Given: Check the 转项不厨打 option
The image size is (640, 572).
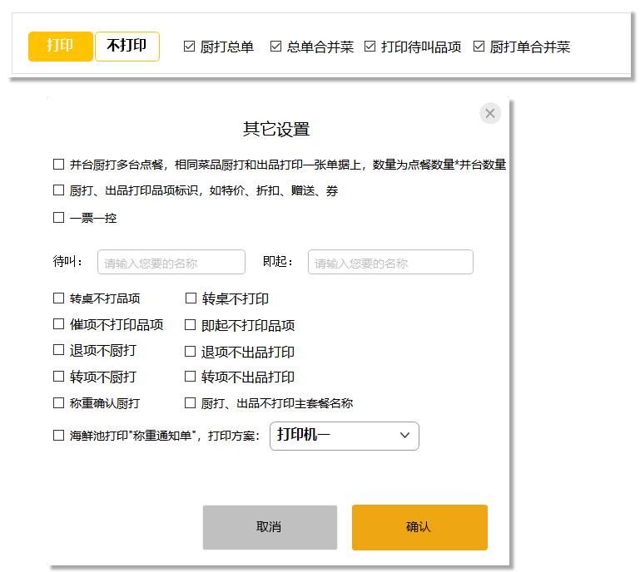Looking at the screenshot, I should (59, 377).
